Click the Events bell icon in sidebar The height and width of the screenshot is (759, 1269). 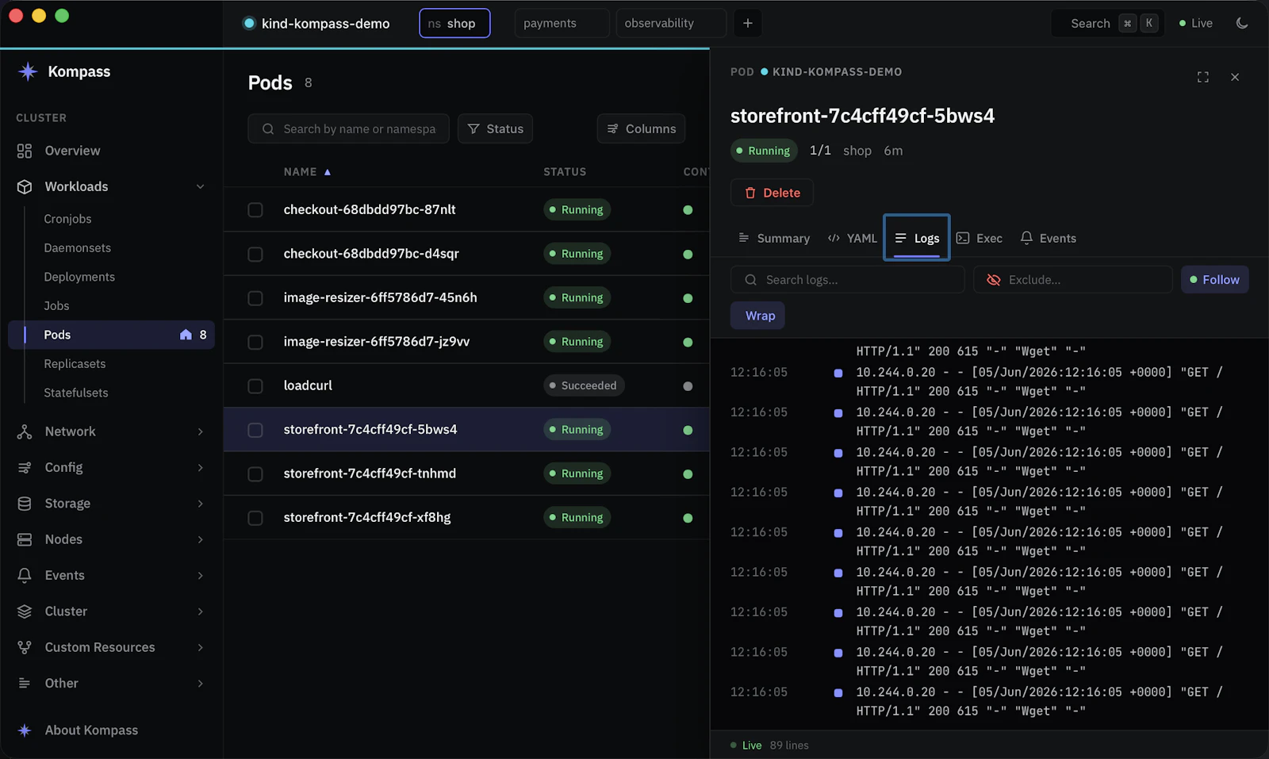tap(25, 575)
